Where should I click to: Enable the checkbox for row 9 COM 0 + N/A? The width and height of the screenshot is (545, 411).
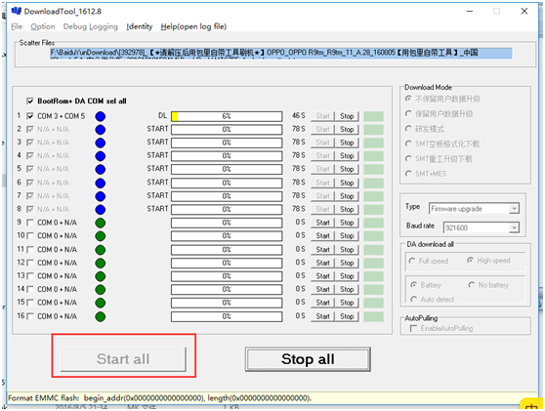point(30,223)
